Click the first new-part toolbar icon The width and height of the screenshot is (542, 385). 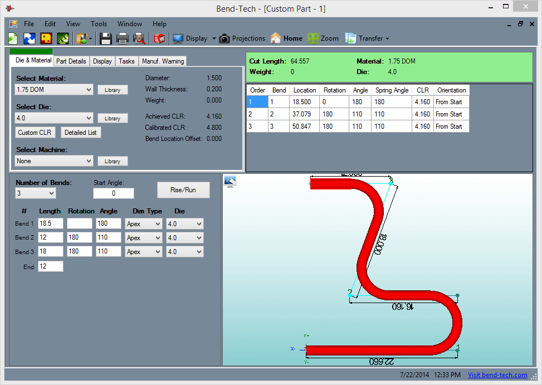tap(13, 38)
